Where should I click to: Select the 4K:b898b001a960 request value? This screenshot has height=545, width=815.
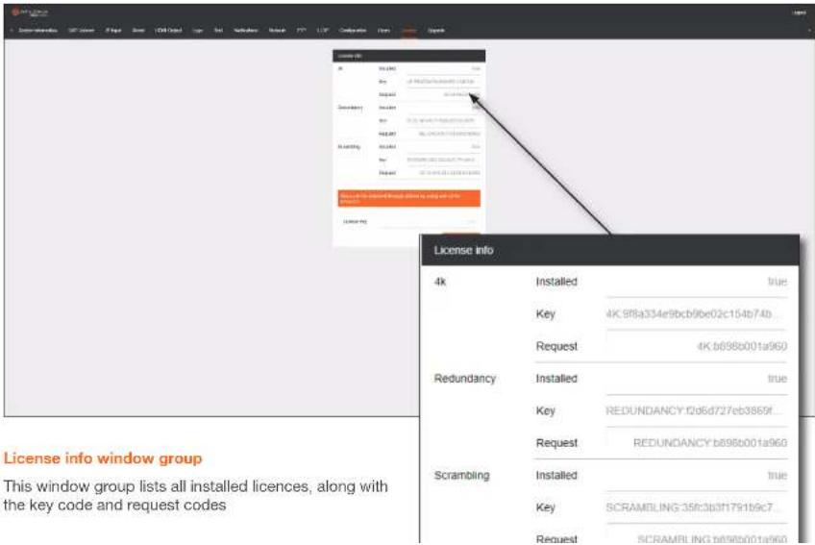tap(742, 346)
